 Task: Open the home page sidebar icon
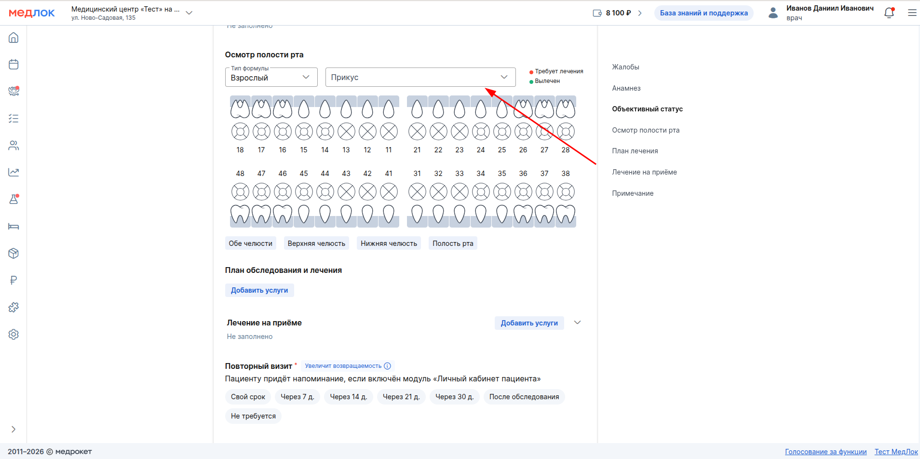(x=14, y=38)
